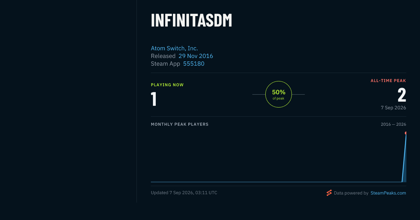Image resolution: width=420 pixels, height=220 pixels.
Task: Open the SteamPeaks.com link
Action: click(x=388, y=193)
